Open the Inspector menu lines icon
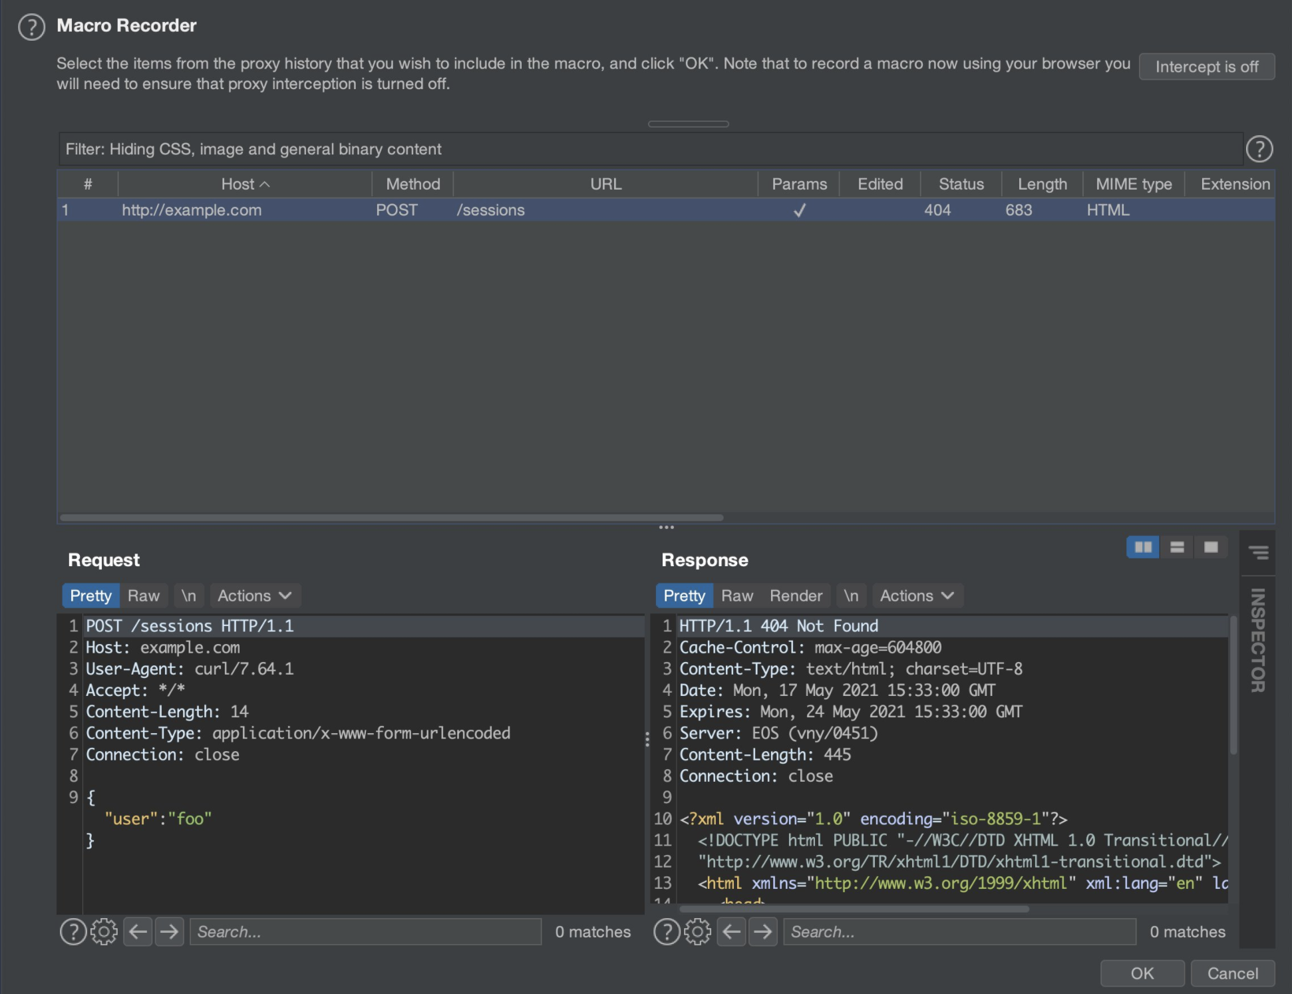 coord(1258,553)
